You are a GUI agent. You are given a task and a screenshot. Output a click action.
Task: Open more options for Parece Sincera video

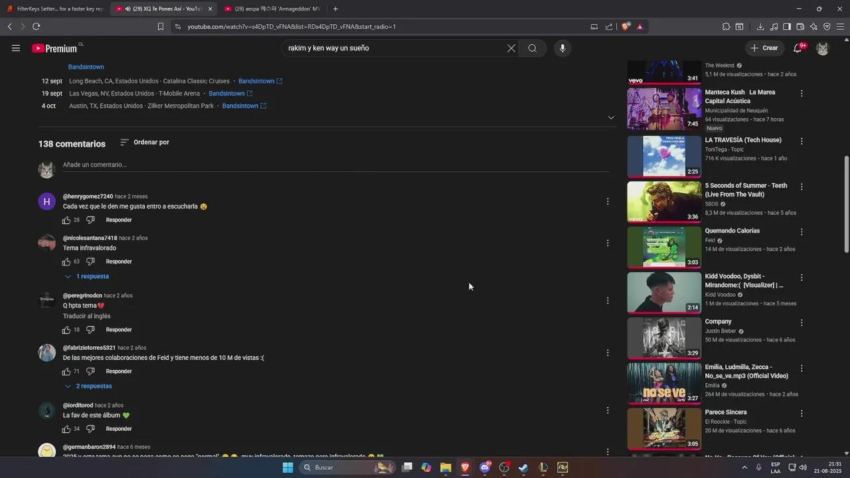pos(802,414)
